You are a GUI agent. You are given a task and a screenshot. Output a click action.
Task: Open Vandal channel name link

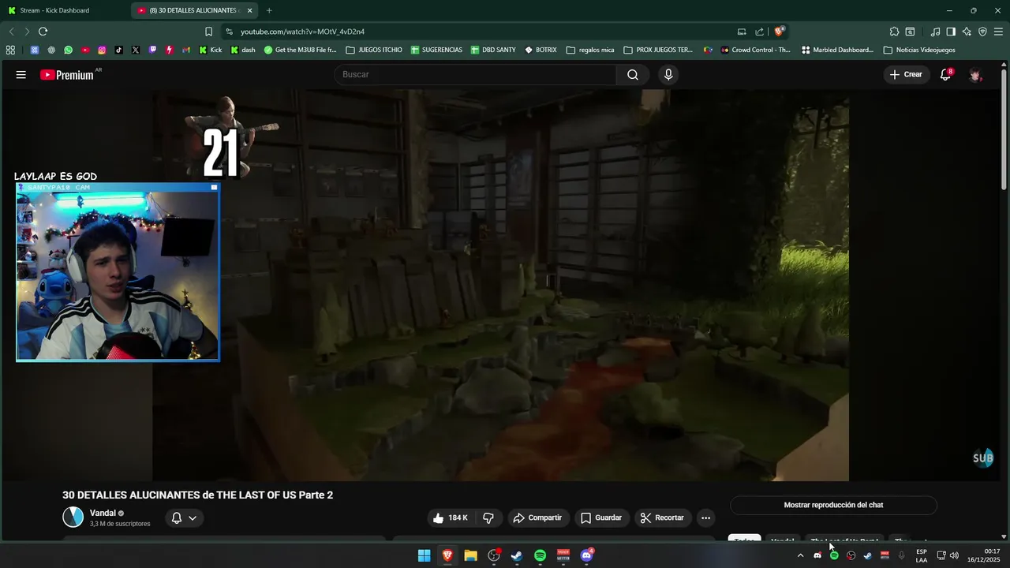103,513
